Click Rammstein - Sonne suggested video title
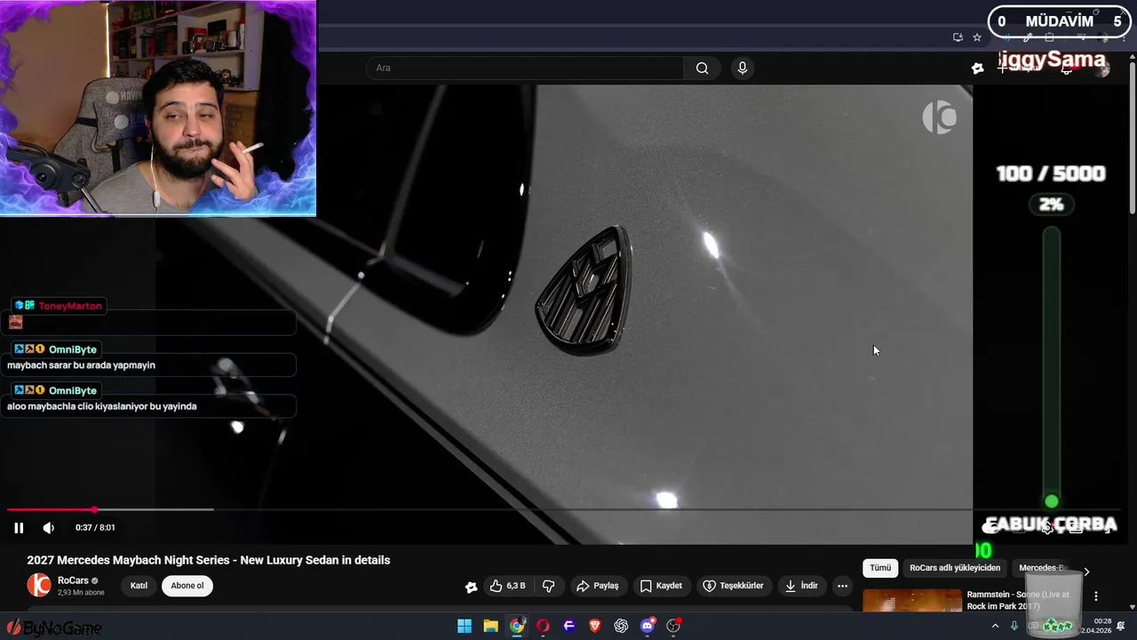This screenshot has height=640, width=1137. [1018, 600]
